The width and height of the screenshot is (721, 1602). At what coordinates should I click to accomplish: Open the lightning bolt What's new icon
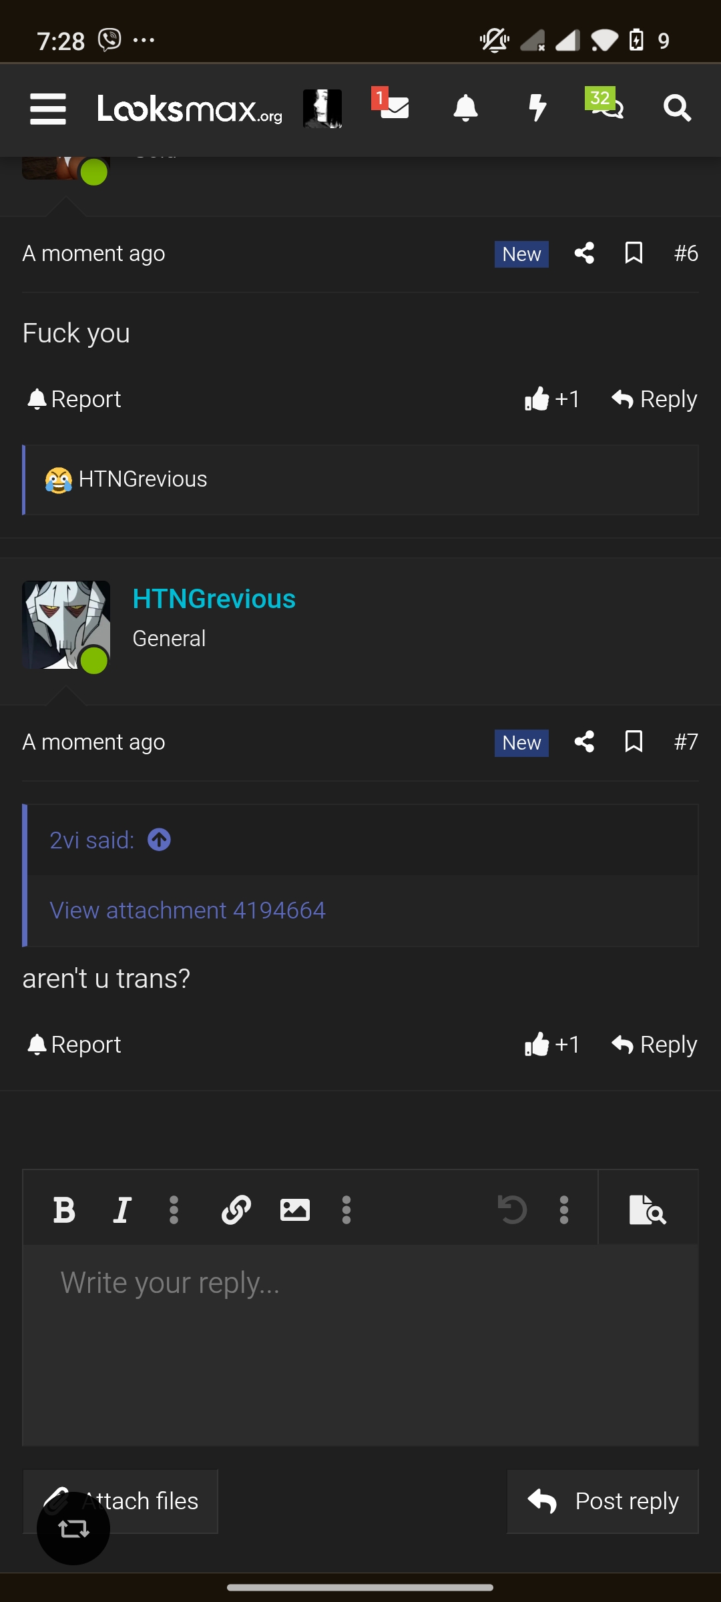(x=537, y=108)
